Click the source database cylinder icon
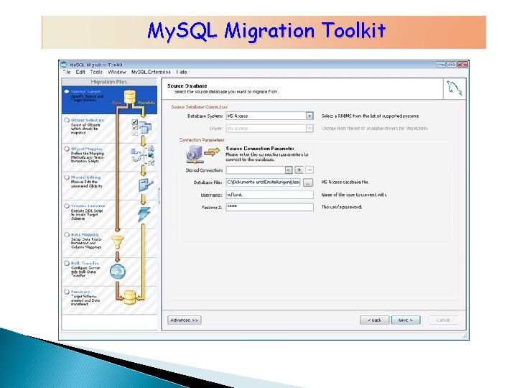Viewport: 517px width, 388px height. coord(129,97)
